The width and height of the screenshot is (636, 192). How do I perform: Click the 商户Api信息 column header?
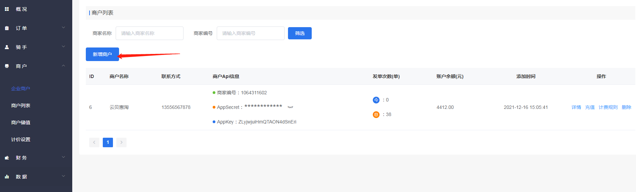tap(226, 76)
